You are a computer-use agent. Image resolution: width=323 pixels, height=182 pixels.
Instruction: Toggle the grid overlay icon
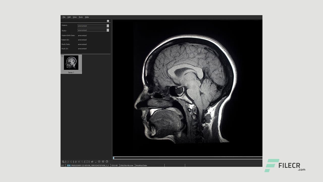point(78,161)
